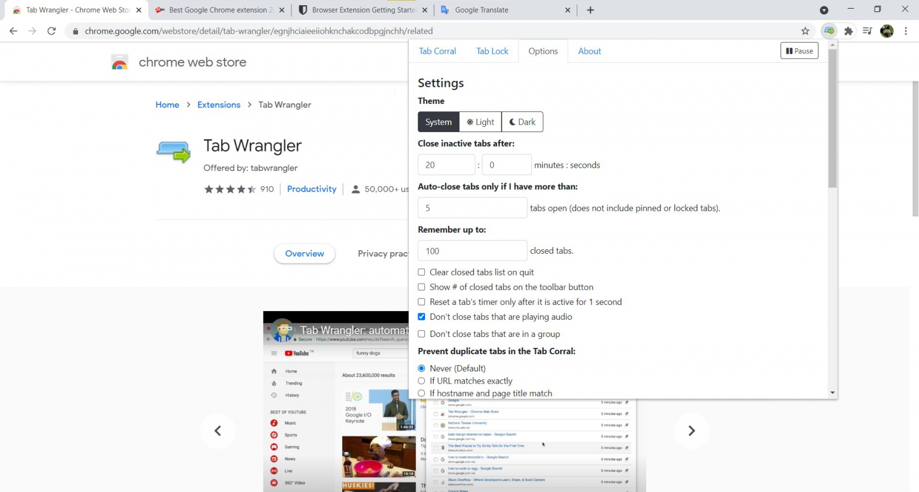Select the Options tab
Viewport: 919px width, 492px height.
tap(543, 51)
